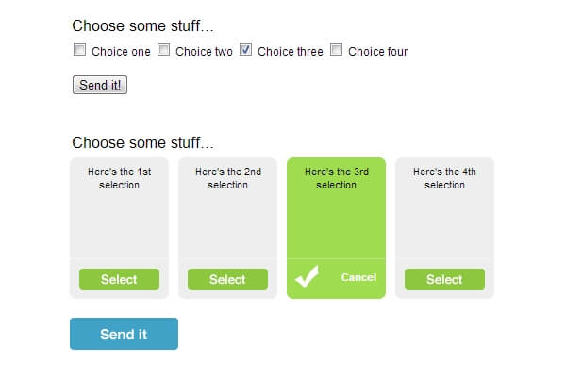The image size is (566, 377).
Task: Click the "Choice two" text label
Action: 204,52
